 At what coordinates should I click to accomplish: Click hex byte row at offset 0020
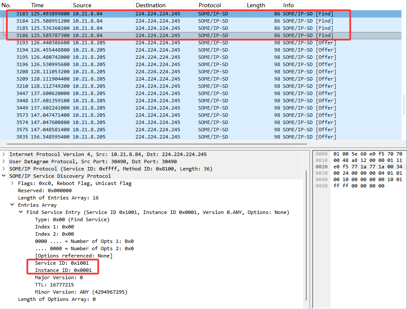(368, 167)
